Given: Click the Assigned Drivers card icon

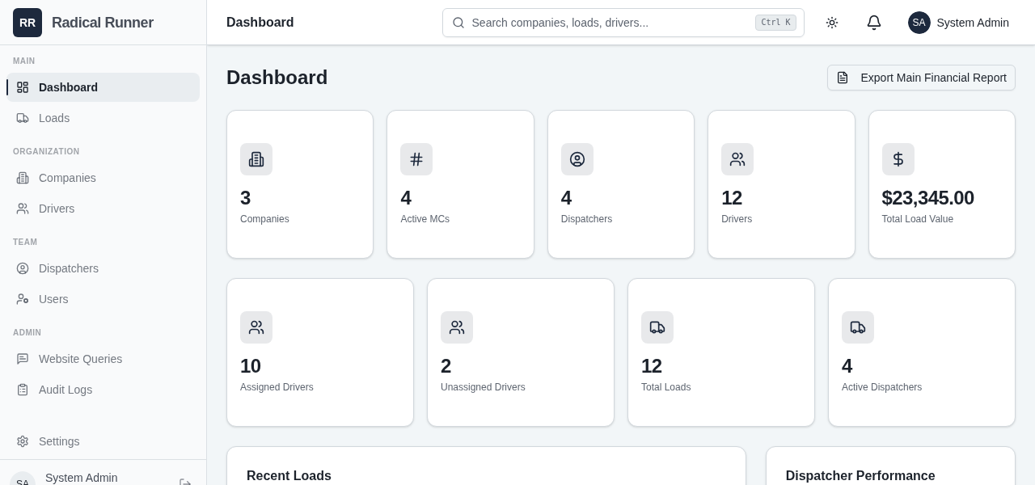Looking at the screenshot, I should tap(256, 327).
